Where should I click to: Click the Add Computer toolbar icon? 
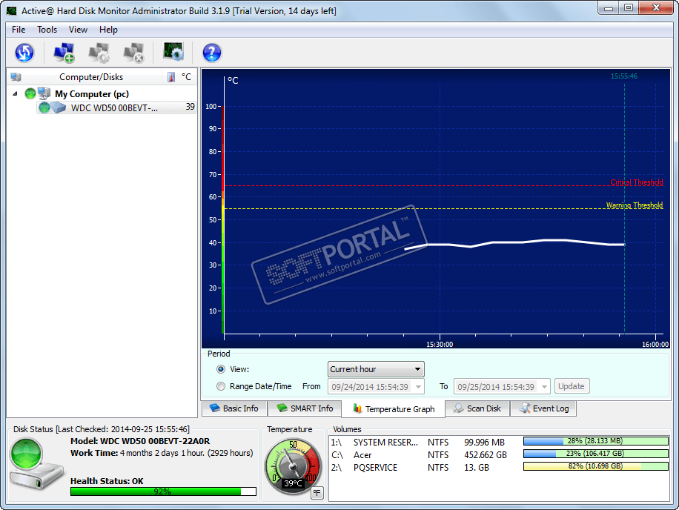(64, 53)
